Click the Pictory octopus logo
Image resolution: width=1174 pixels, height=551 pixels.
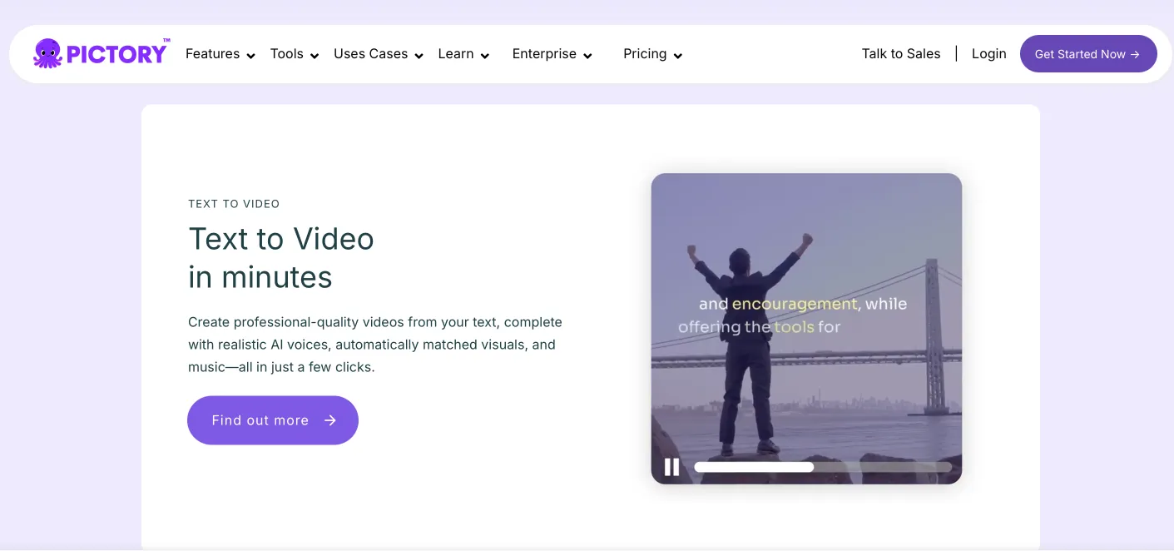tap(47, 53)
